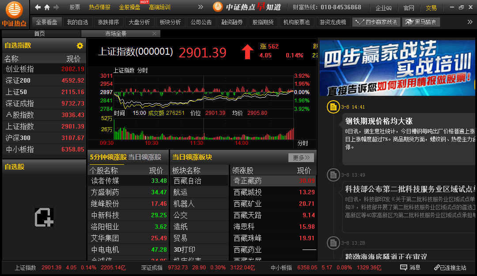The height and width of the screenshot is (276, 477).
Task: Open the 钢铁期现价格均大涨 news headline
Action: (x=379, y=121)
